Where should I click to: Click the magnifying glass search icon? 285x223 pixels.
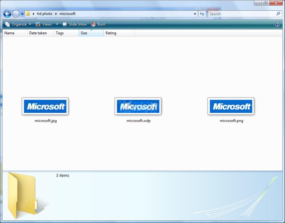[x=278, y=14]
